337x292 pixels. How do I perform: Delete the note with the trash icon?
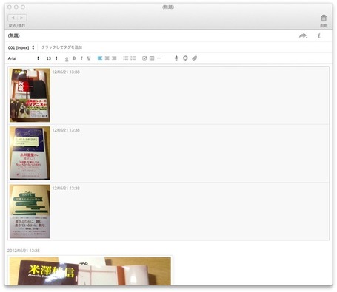(x=324, y=18)
